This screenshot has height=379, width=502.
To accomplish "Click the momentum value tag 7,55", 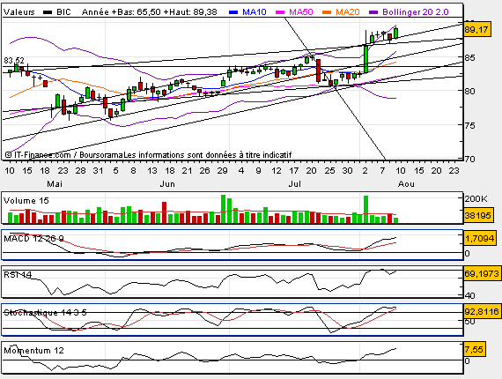I will 474,349.
